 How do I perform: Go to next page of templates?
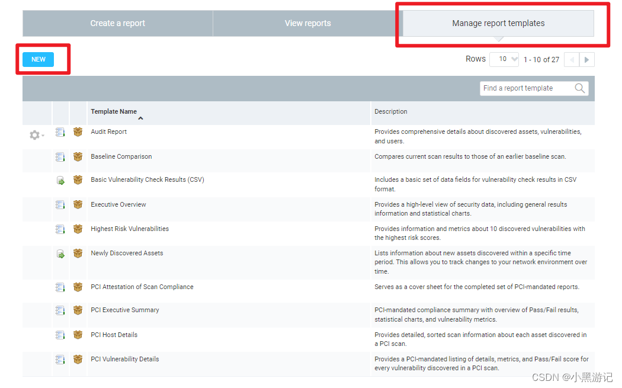coord(586,60)
